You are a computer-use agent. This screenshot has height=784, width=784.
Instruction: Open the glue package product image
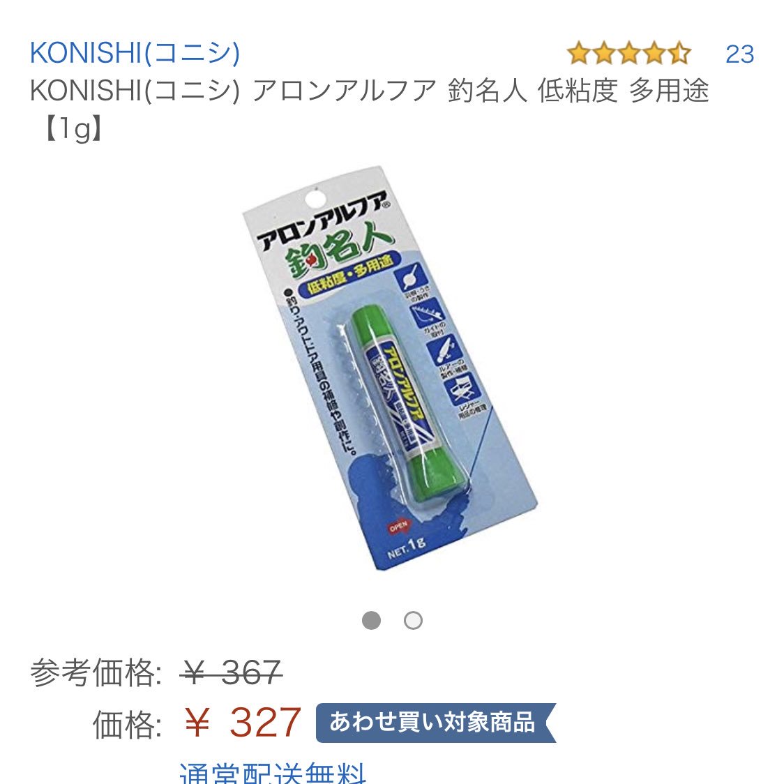391,368
